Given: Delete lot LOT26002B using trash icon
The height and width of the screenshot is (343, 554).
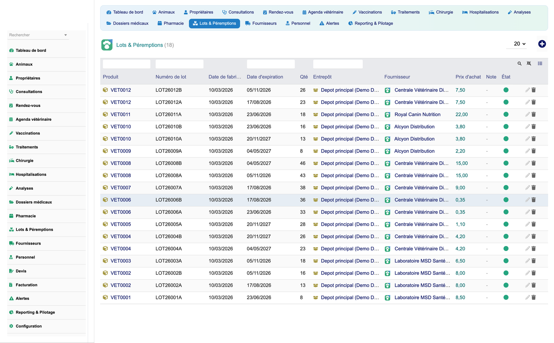Looking at the screenshot, I should click(534, 273).
